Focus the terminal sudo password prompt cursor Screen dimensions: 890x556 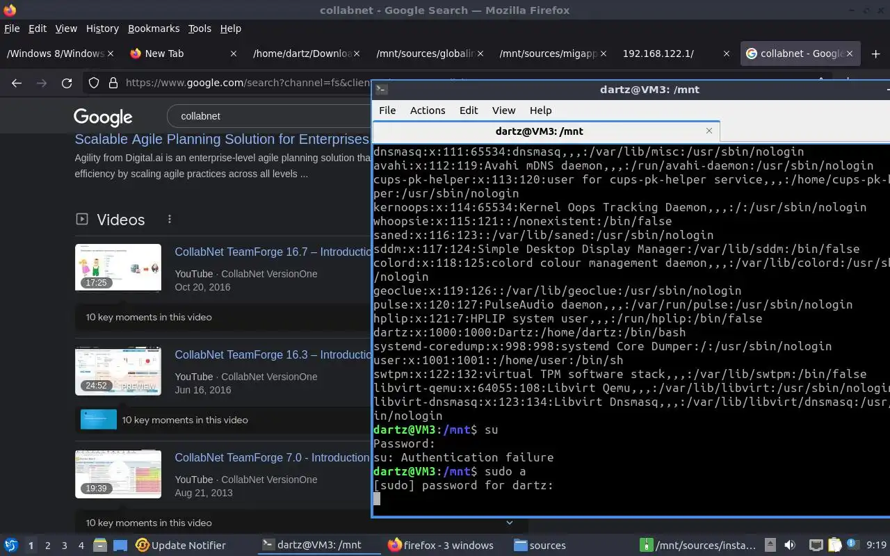click(377, 498)
